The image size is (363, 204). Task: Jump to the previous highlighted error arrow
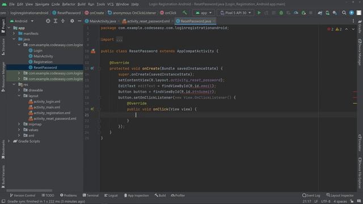[347, 29]
